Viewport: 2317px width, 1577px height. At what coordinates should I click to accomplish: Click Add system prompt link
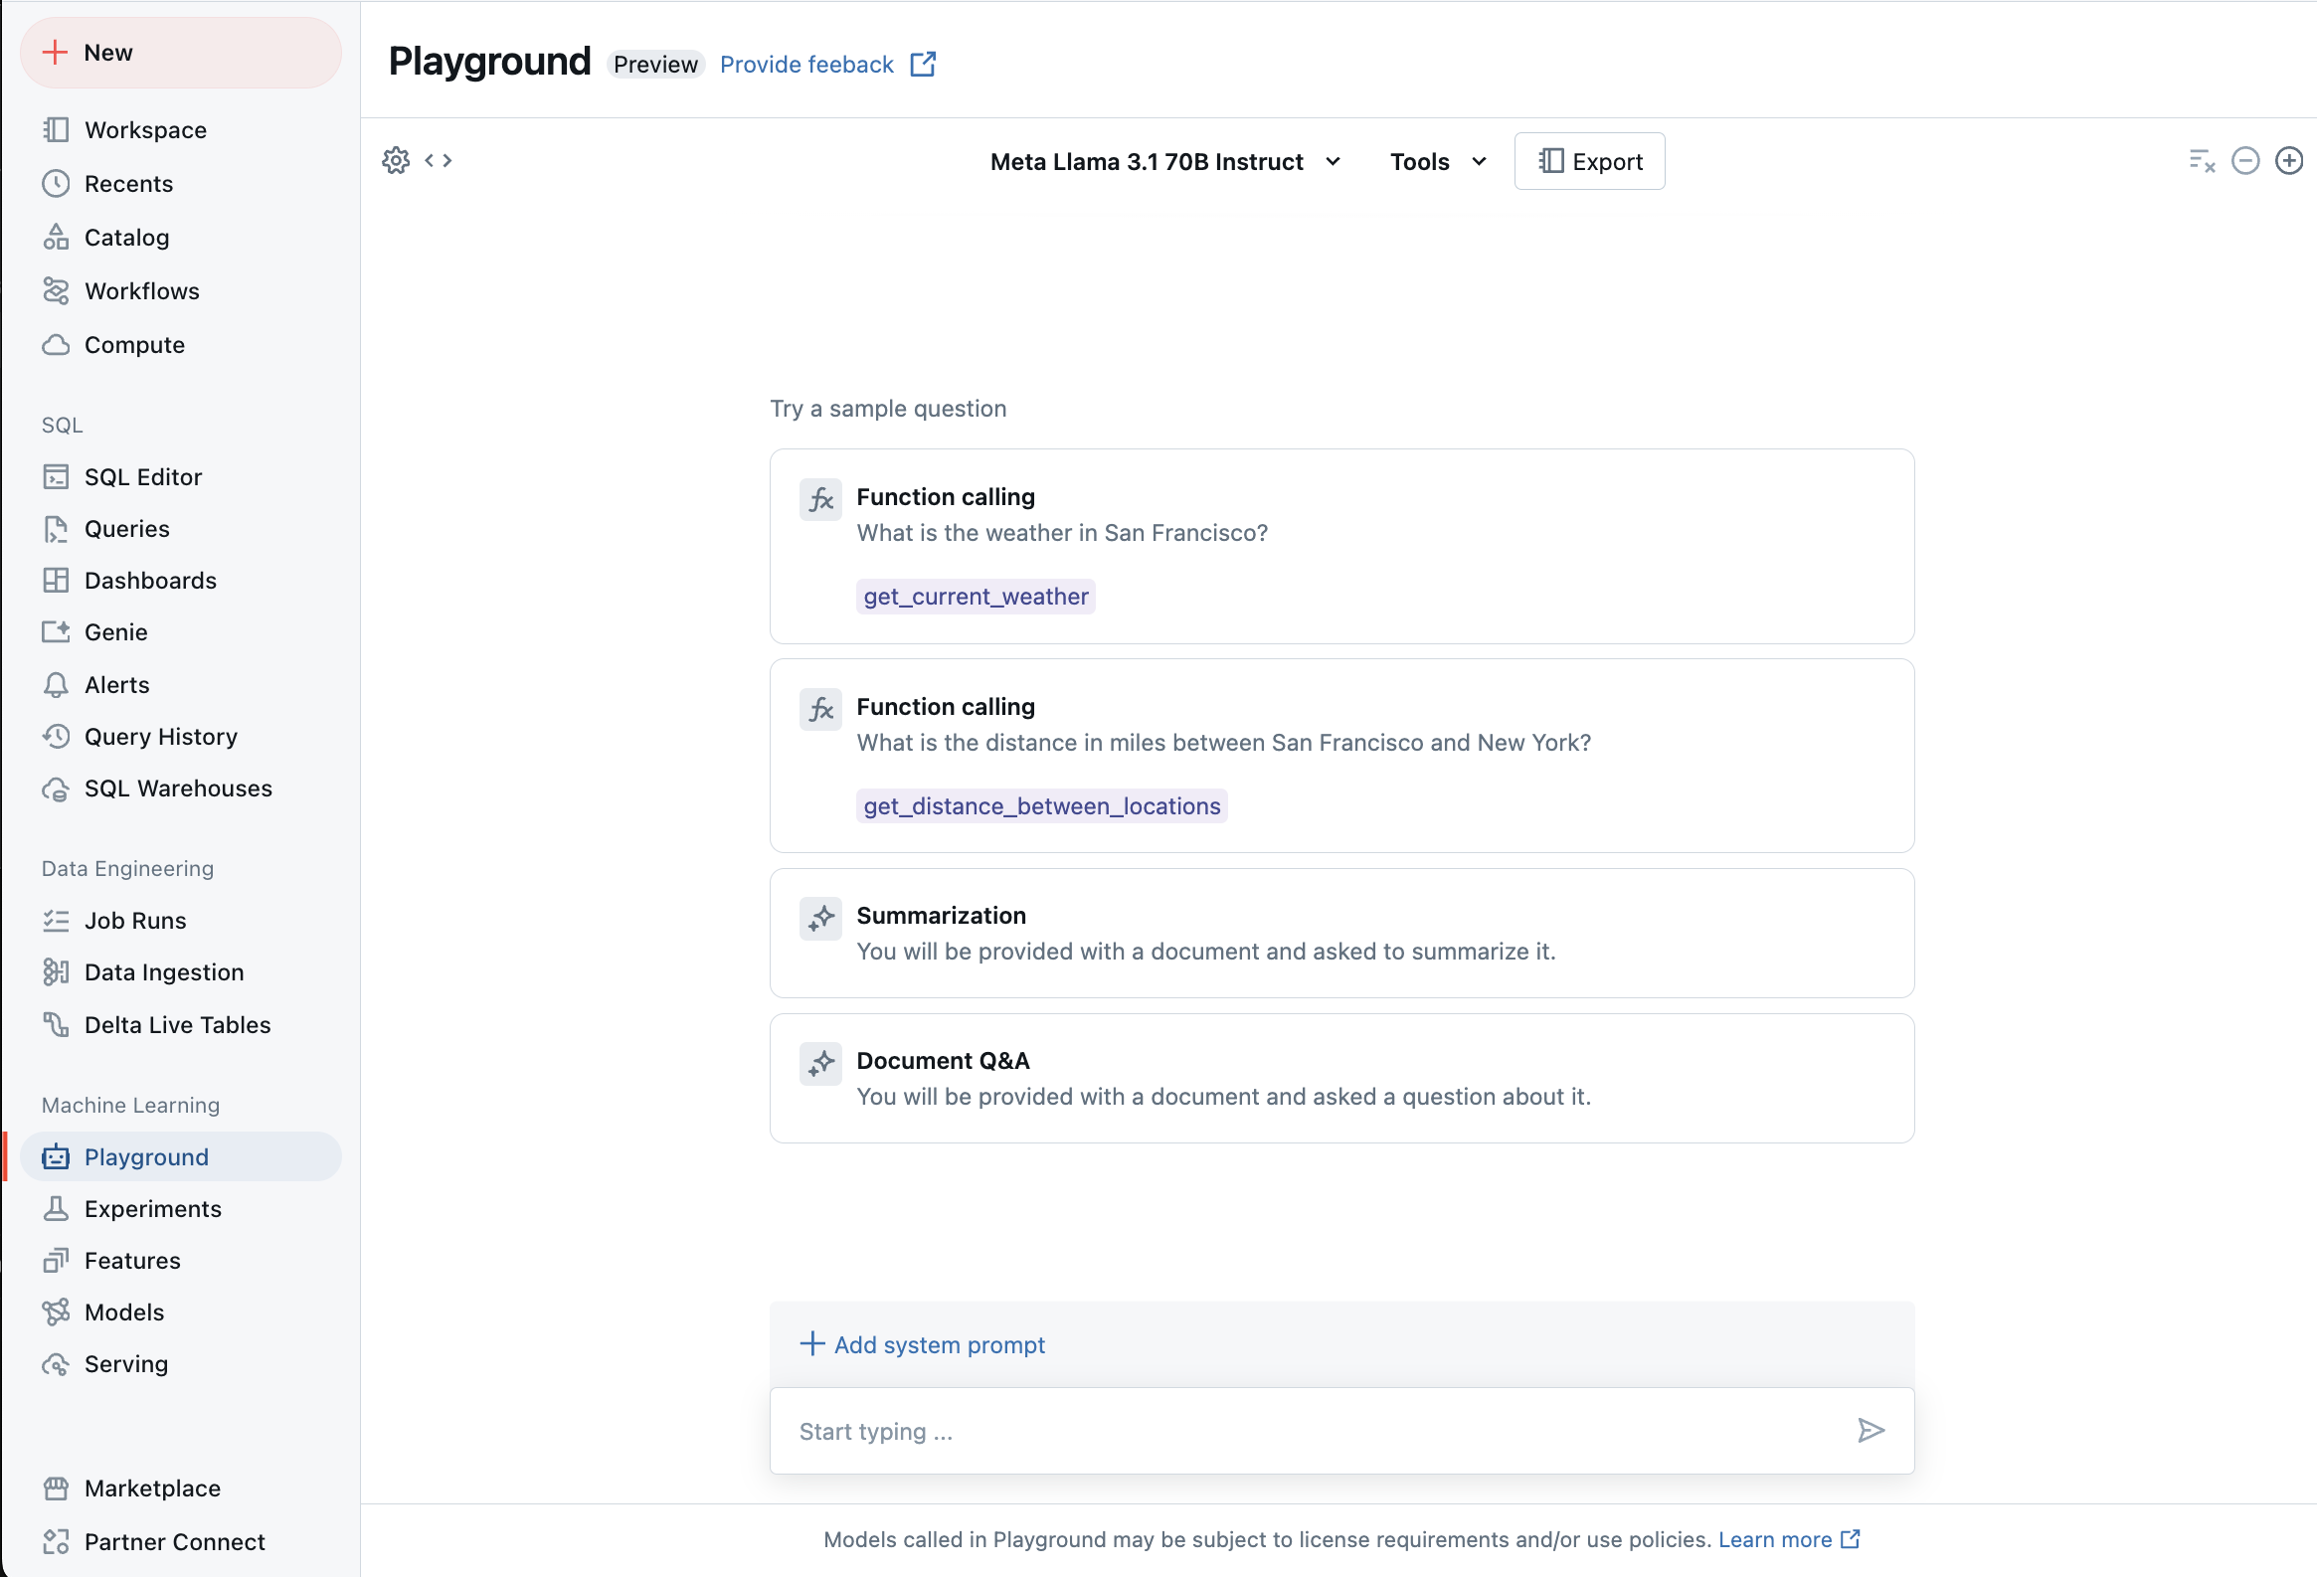[x=924, y=1344]
